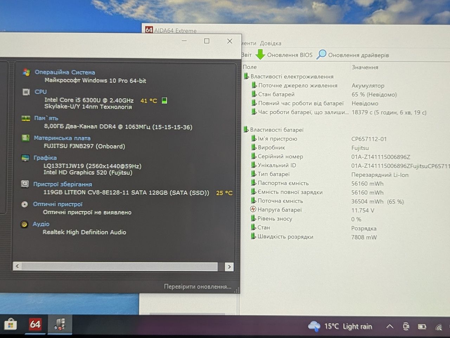Click the right arrow of the horizontal scrollbar
Viewport: 450px width, 338px height.
pos(229,267)
